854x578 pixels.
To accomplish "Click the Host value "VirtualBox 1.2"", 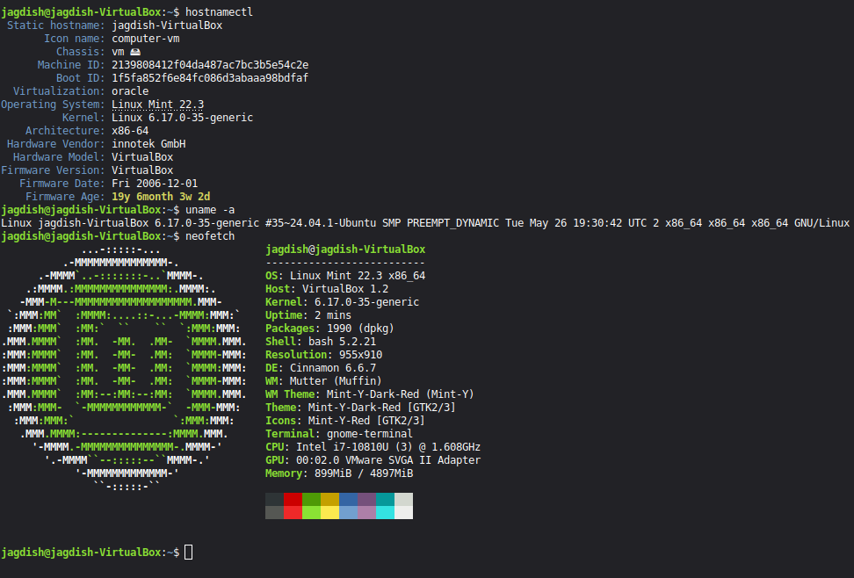I will pos(345,289).
